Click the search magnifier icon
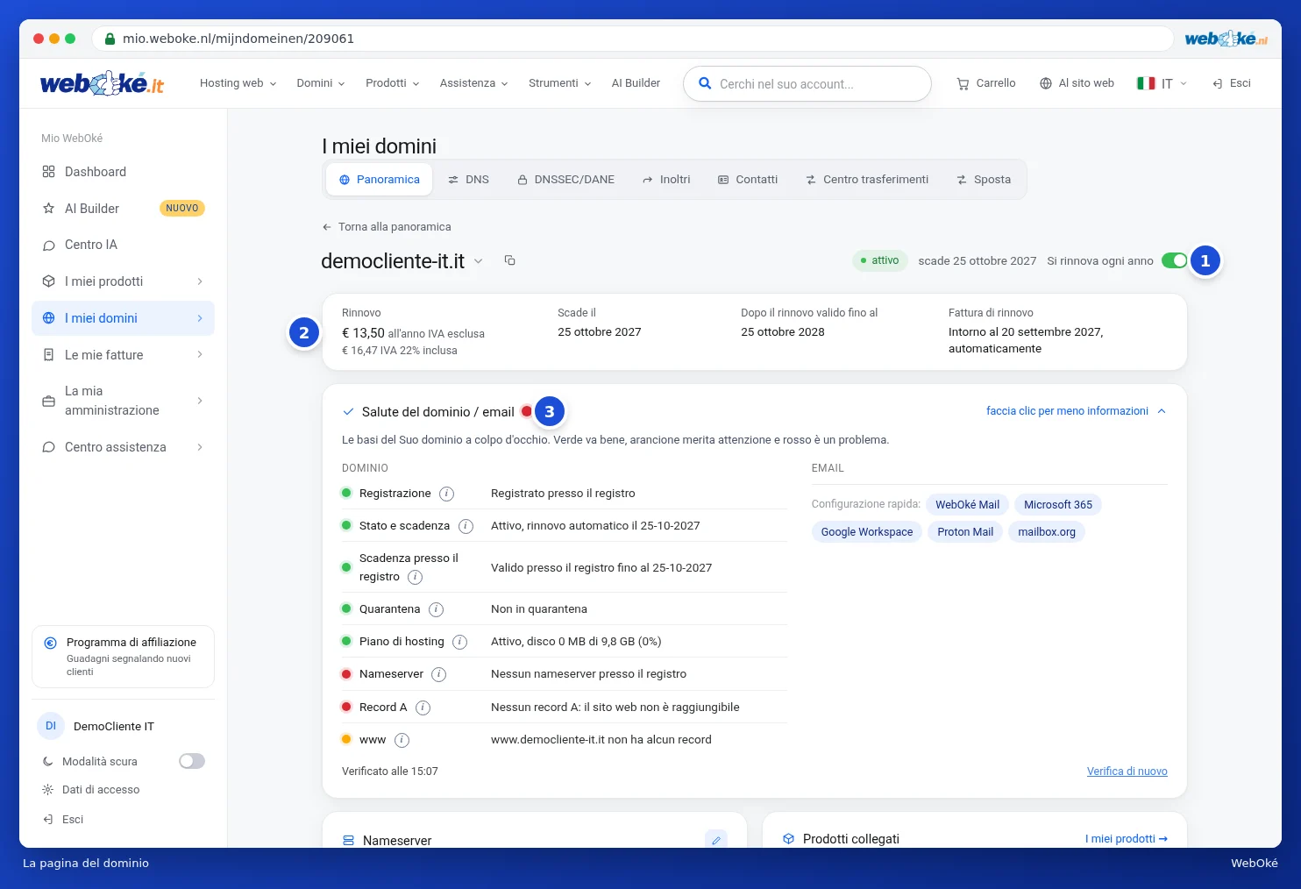The height and width of the screenshot is (889, 1301). [705, 83]
